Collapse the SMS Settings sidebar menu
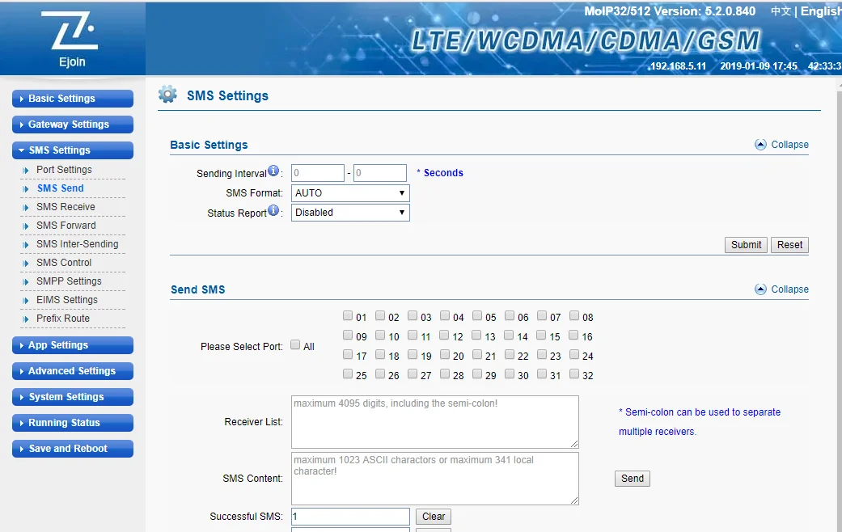This screenshot has width=842, height=532. pos(73,150)
